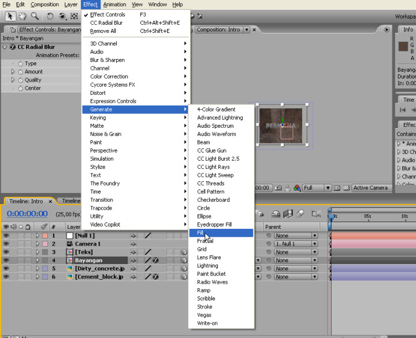Choose Remove All effects
The height and width of the screenshot is (338, 416).
[x=136, y=31]
